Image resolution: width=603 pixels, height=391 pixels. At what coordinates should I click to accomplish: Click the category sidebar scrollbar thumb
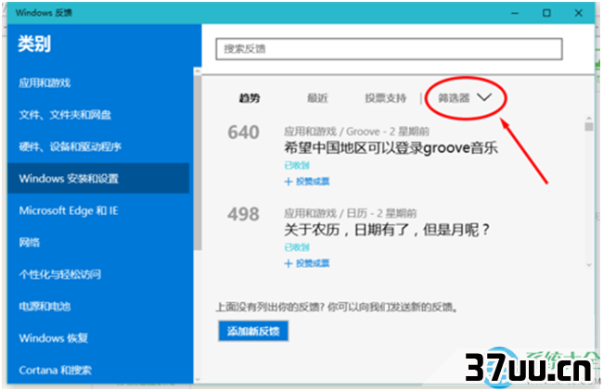pyautogui.click(x=198, y=163)
